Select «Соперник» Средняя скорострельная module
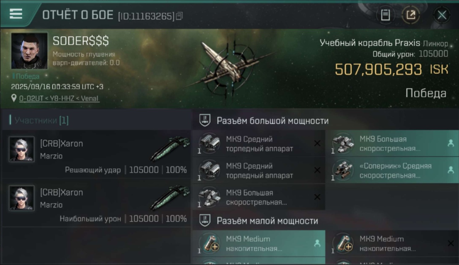Screen dimensions: 459x265 coord(392,170)
